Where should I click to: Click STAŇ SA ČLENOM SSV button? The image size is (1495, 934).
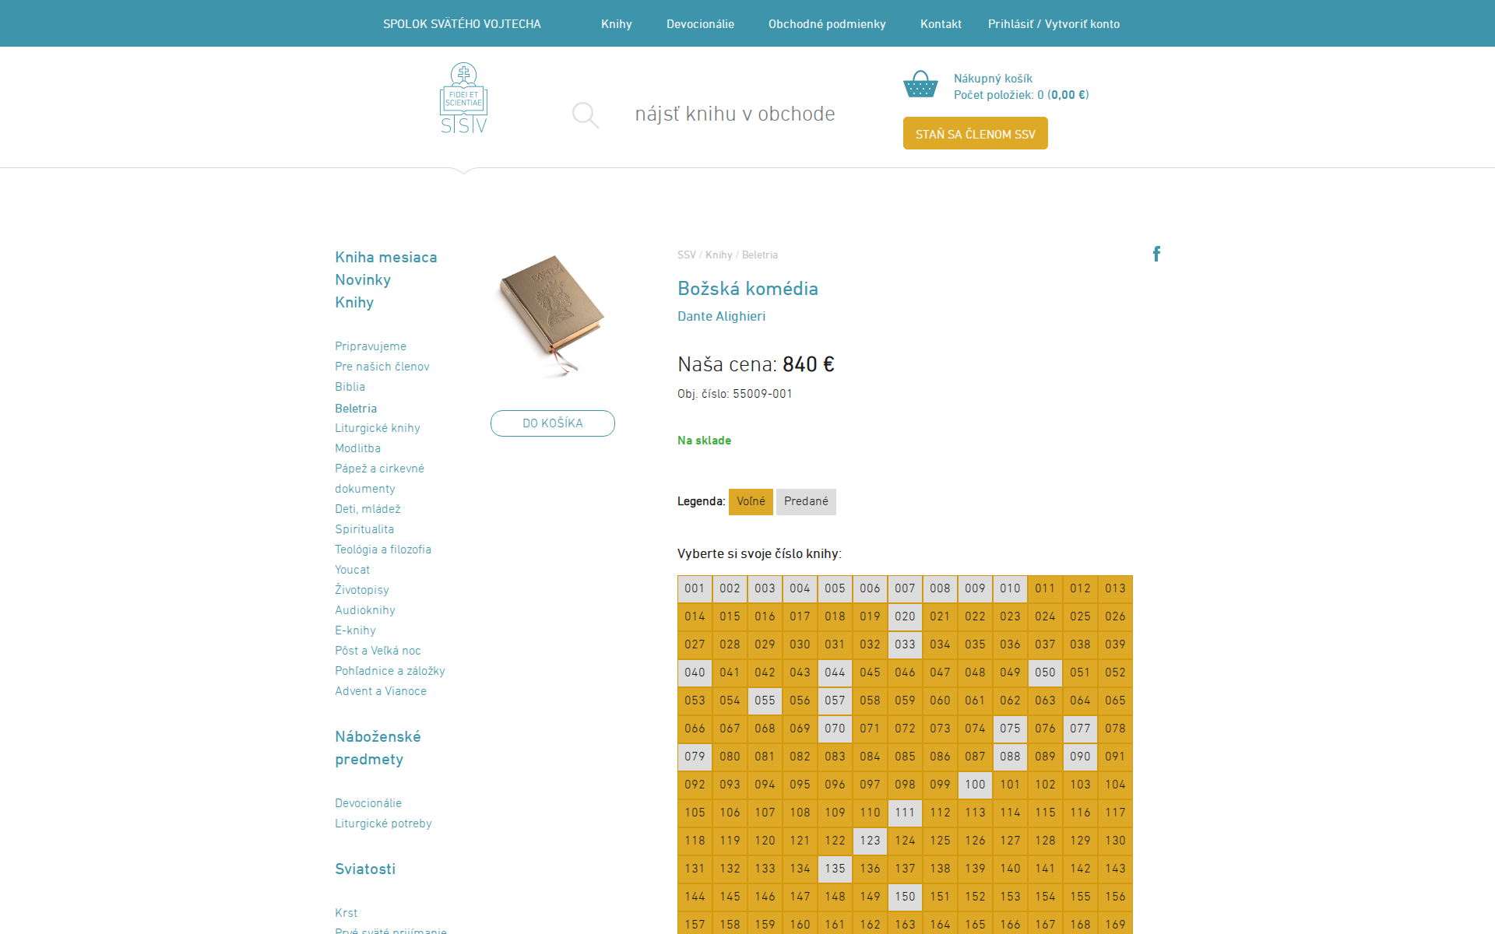(975, 134)
